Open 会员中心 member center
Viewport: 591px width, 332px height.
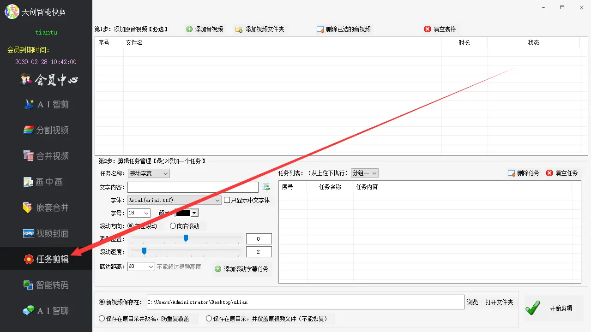[49, 80]
